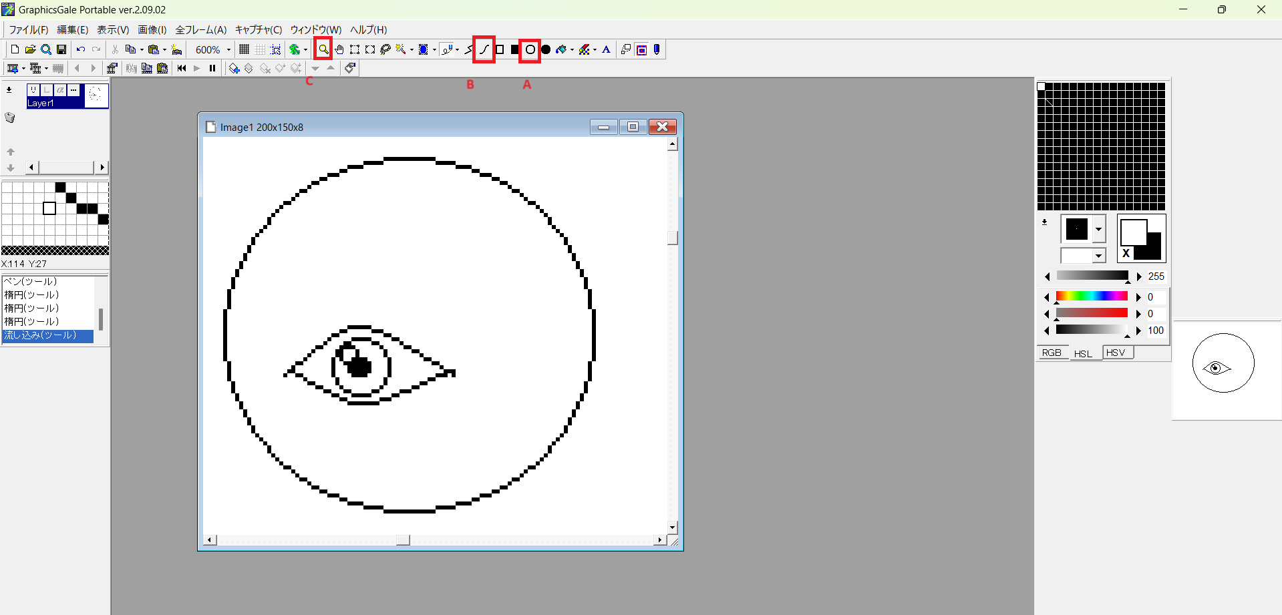This screenshot has height=615, width=1282.
Task: Select the text tool
Action: 606,49
